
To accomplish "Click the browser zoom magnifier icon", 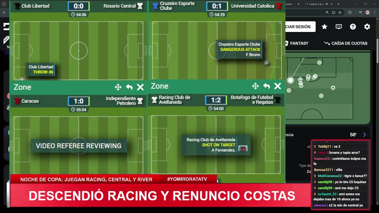I will pos(327,12).
